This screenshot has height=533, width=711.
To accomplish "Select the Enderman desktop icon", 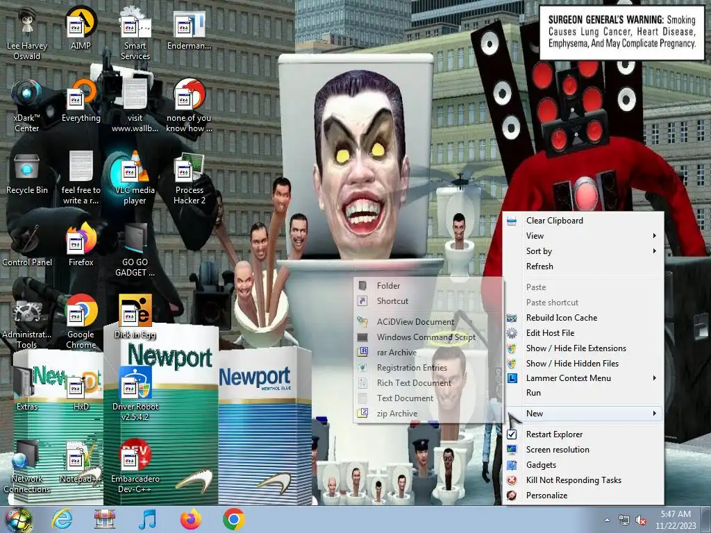I will point(189,29).
